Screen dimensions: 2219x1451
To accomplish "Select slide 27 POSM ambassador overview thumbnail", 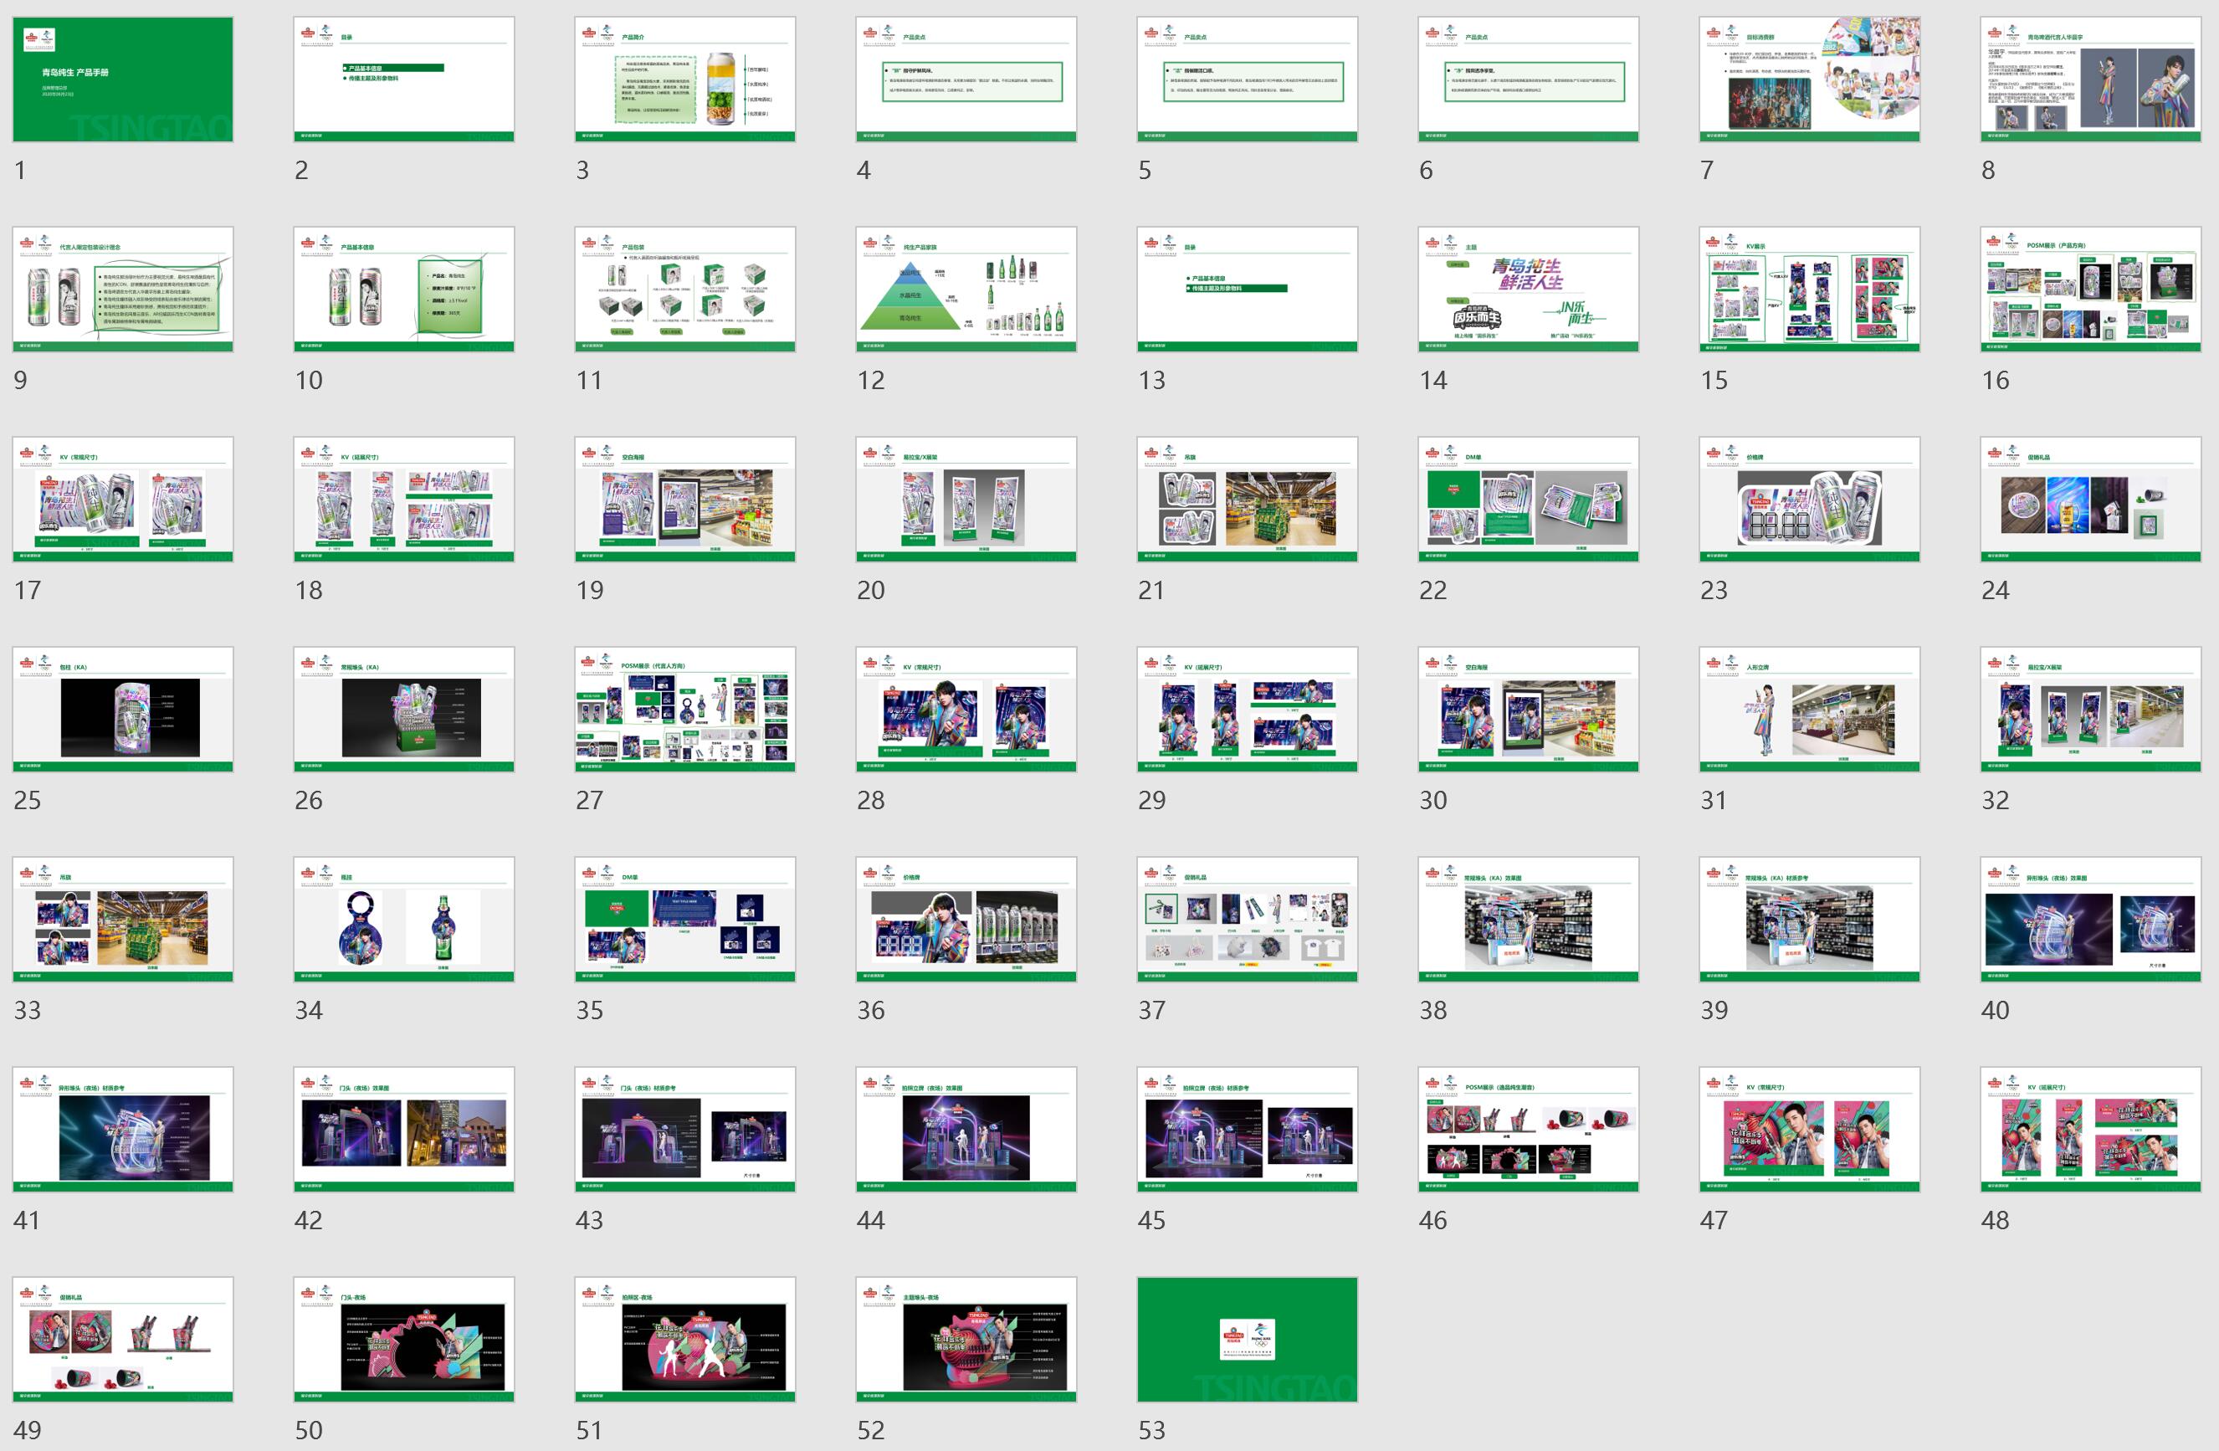I will pyautogui.click(x=685, y=710).
